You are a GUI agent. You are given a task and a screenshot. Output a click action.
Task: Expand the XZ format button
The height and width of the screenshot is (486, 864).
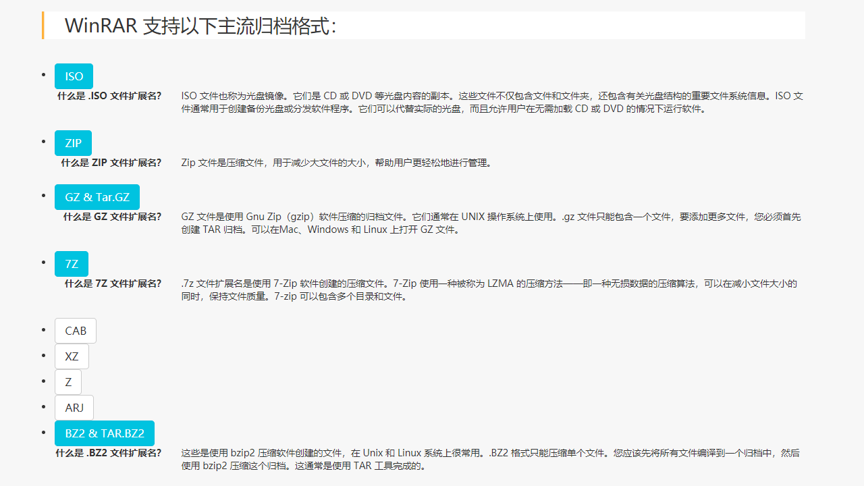[72, 356]
